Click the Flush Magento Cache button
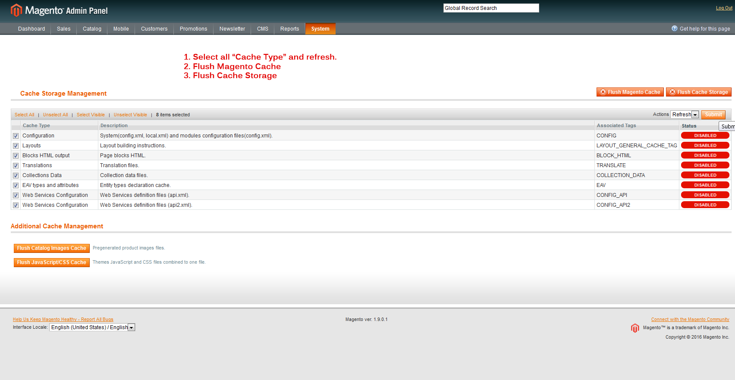735x380 pixels. tap(630, 92)
